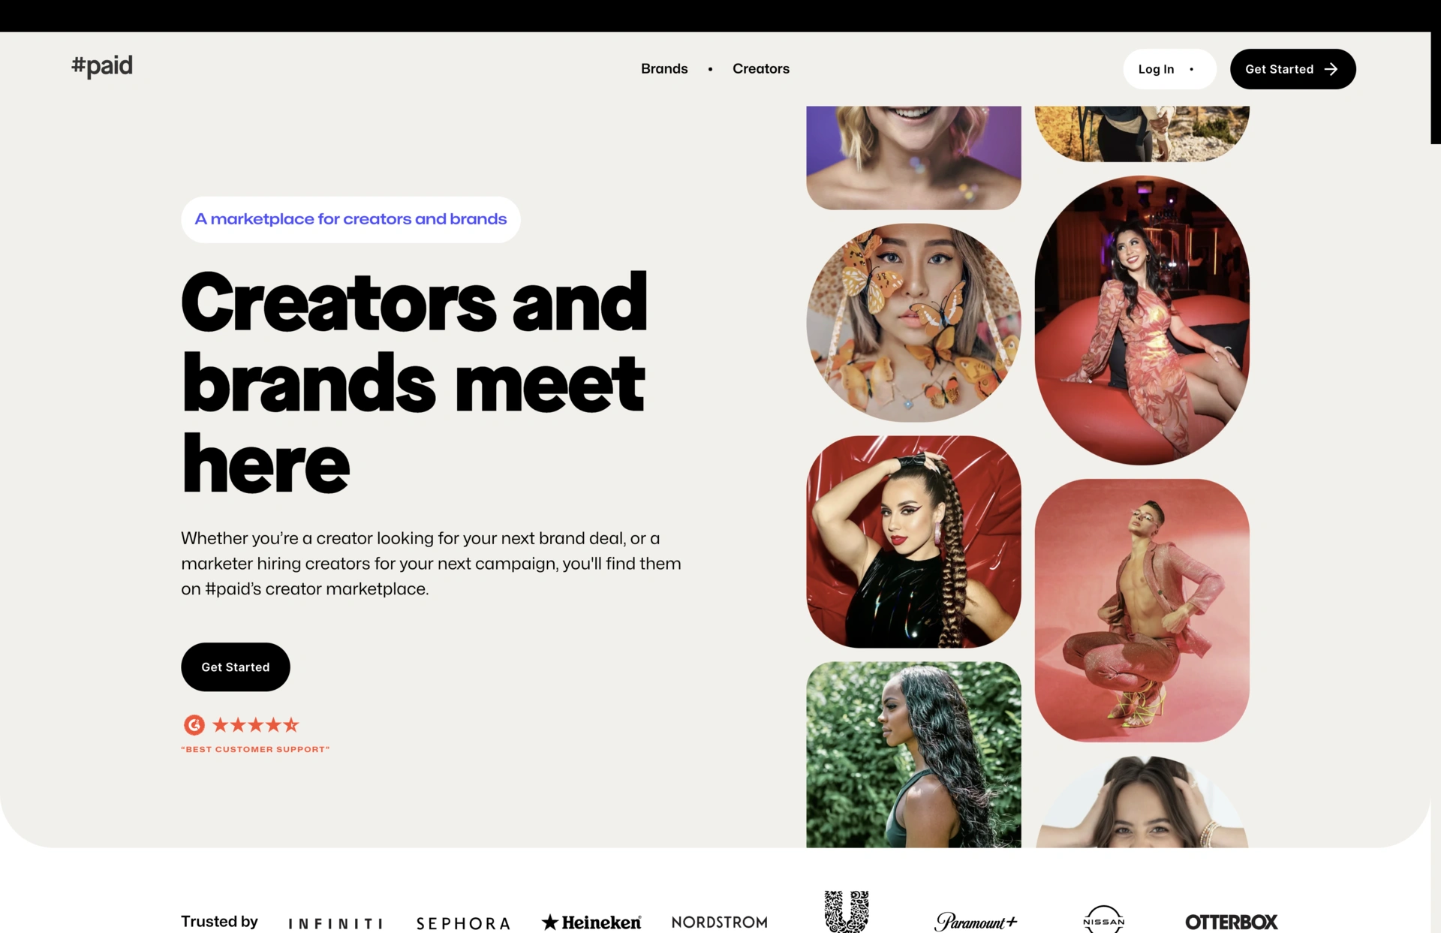Click the G2 rating badge icon
Image resolution: width=1441 pixels, height=933 pixels.
click(194, 724)
